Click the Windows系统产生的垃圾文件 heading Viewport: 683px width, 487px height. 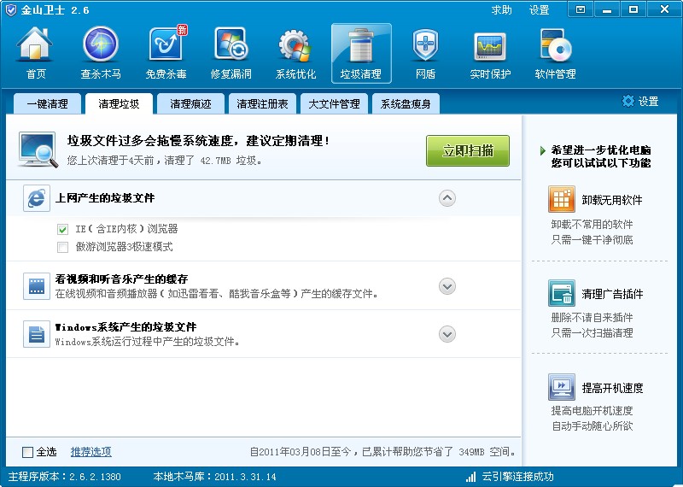click(126, 327)
